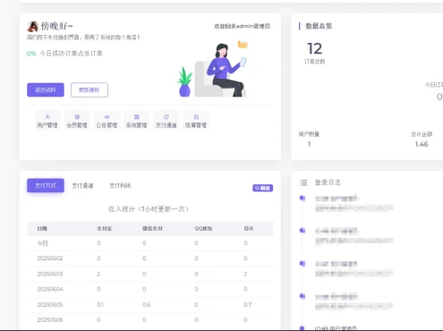Click the woman-on-sofa illustration
443x331 pixels.
point(213,70)
